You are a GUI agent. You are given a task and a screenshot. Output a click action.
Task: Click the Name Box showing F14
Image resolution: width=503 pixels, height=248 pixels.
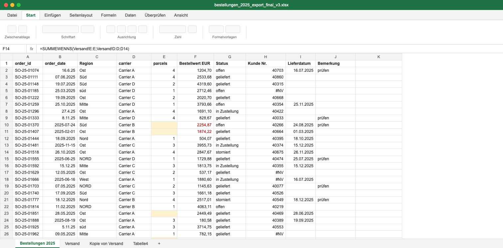tap(13, 49)
